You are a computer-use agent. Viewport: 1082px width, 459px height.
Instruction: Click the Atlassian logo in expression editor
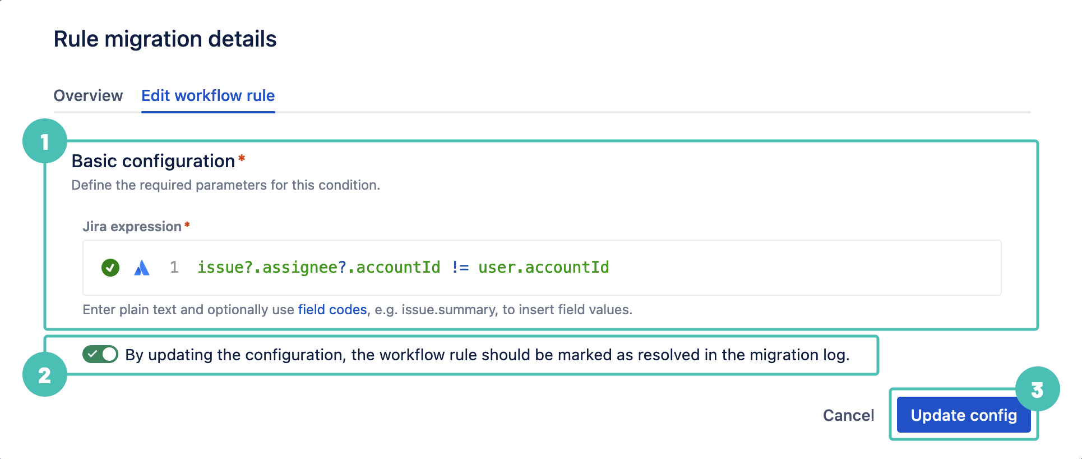tap(142, 268)
